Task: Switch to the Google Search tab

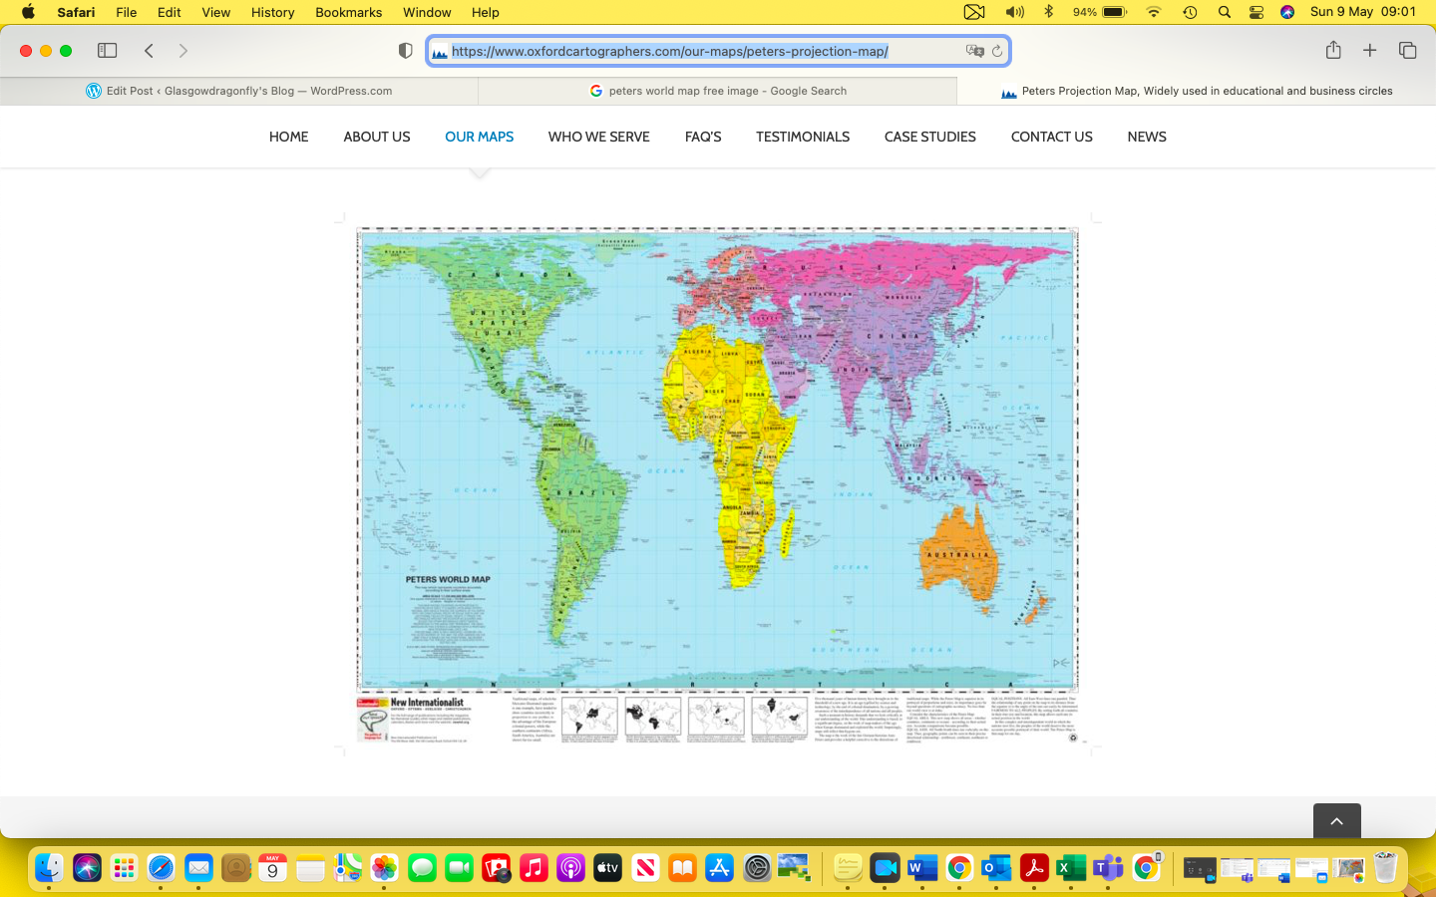Action: [x=718, y=91]
